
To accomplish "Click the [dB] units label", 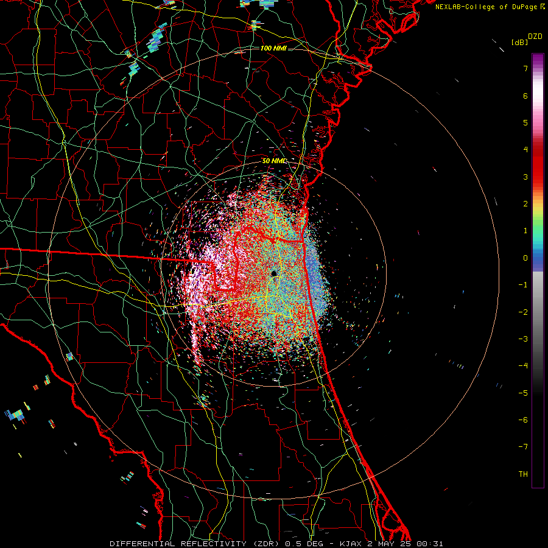I will [x=520, y=42].
